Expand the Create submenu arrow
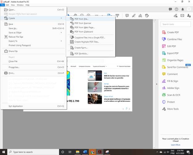The image size is (193, 155). click(x=61, y=18)
